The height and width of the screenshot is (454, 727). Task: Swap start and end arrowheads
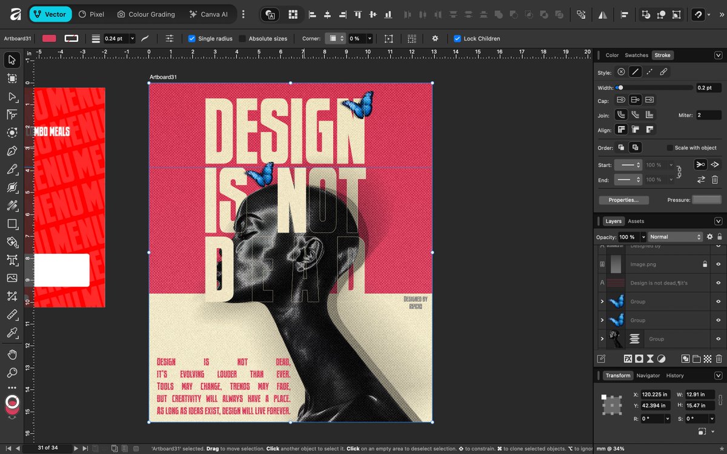pos(700,180)
